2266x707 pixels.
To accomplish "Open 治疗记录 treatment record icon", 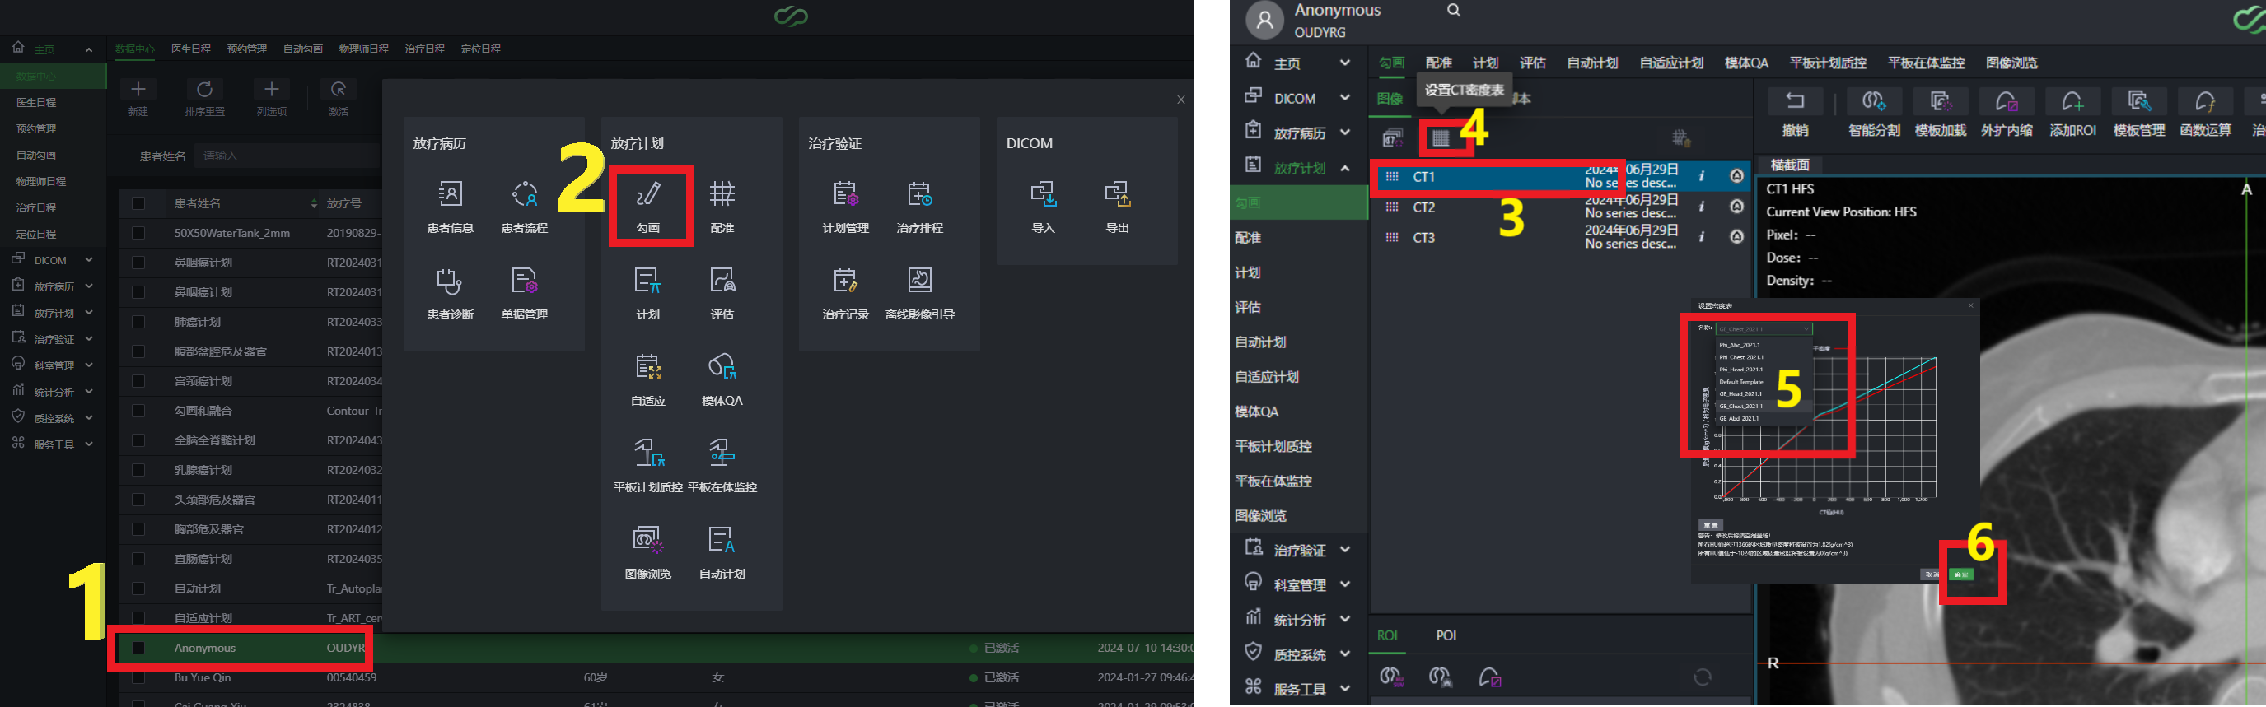I will pos(845,292).
